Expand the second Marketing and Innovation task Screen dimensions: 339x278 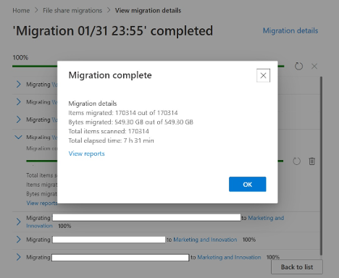19,240
